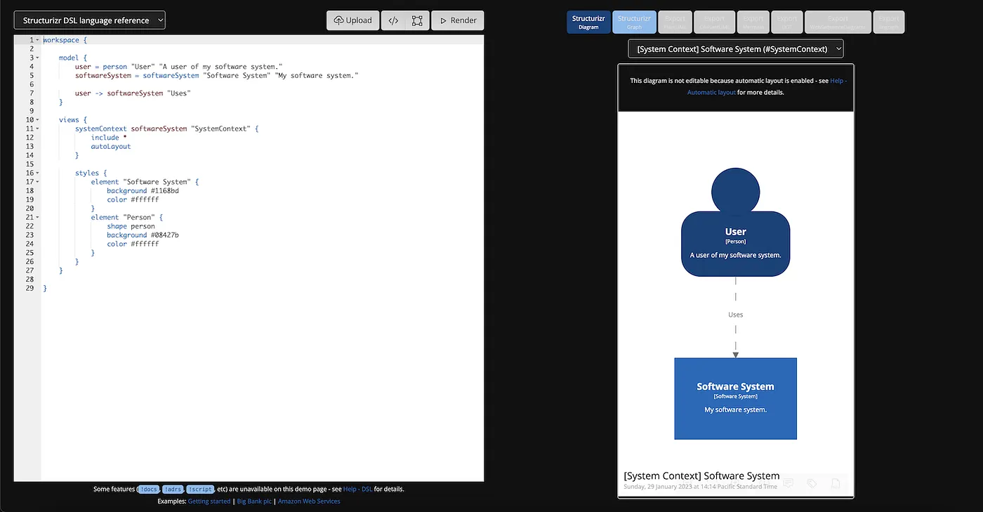Select the Structurizr Graph tab
This screenshot has height=512, width=983.
coord(634,22)
